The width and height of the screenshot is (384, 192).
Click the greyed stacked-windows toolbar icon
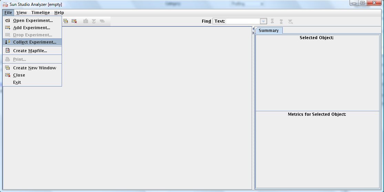(102, 21)
